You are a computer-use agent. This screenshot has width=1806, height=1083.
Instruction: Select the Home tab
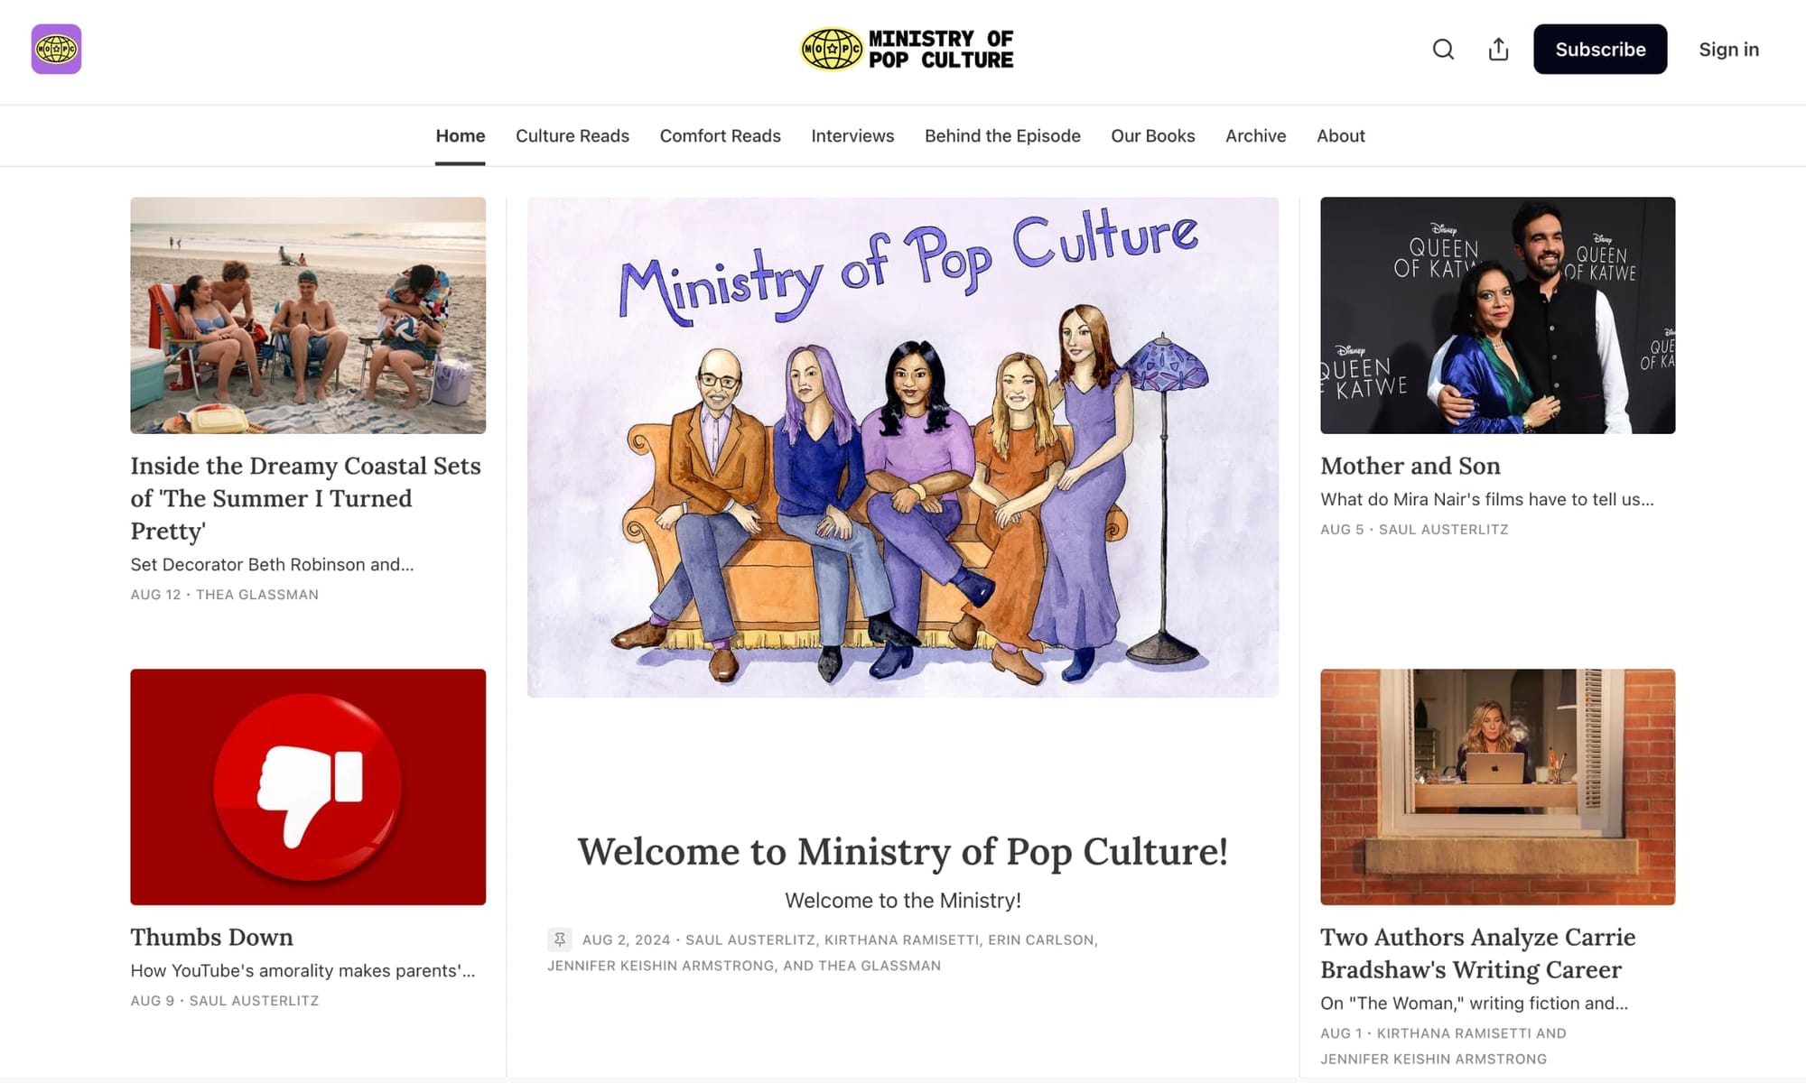pos(460,135)
